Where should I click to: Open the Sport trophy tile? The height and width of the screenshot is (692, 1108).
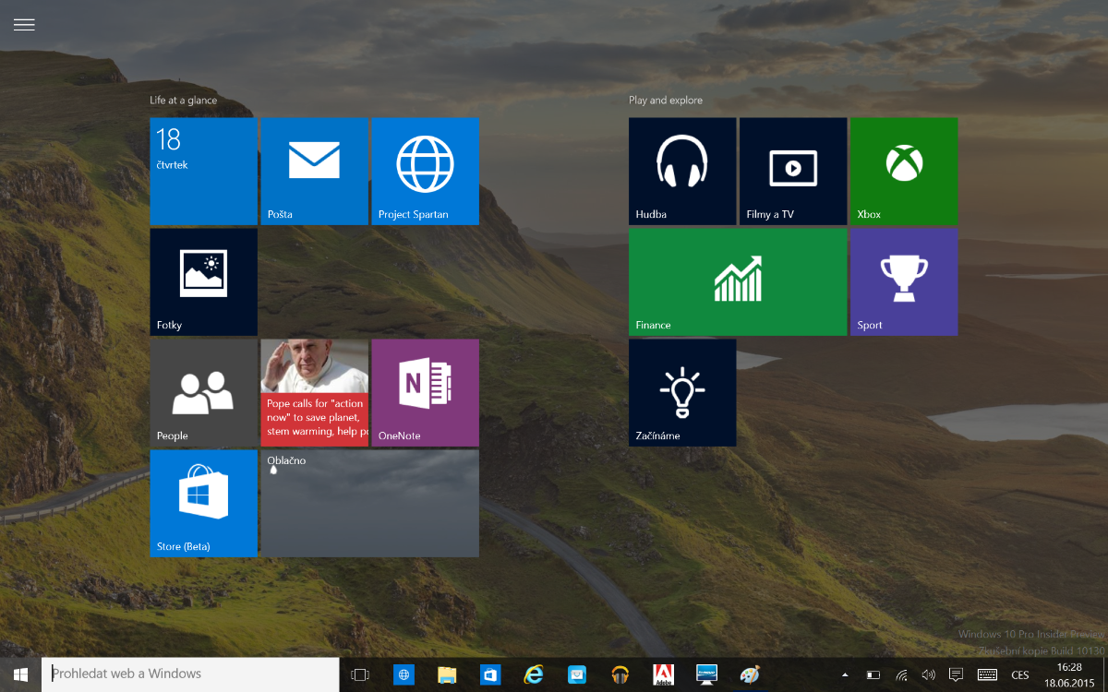pos(903,281)
